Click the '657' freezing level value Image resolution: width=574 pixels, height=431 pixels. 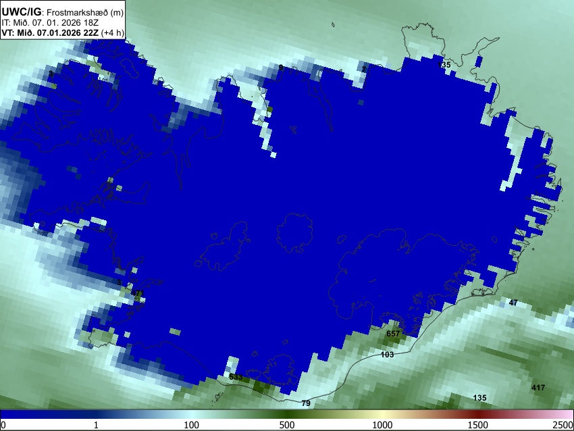(x=393, y=334)
